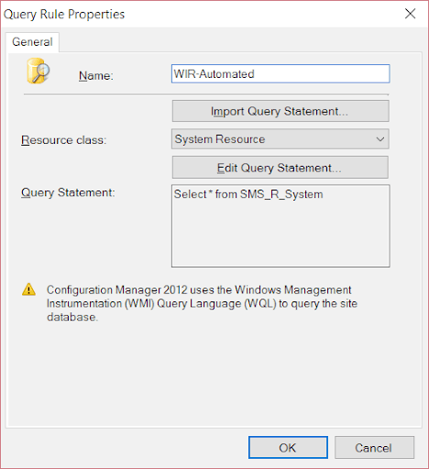Screen dimensions: 429x469
Task: Close the Query Rule Properties dialog
Action: pyautogui.click(x=410, y=14)
